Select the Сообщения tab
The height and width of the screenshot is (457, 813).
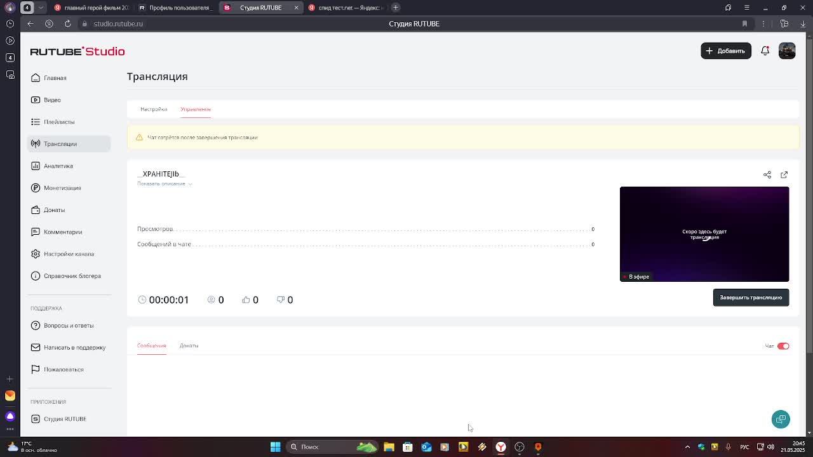tap(151, 345)
